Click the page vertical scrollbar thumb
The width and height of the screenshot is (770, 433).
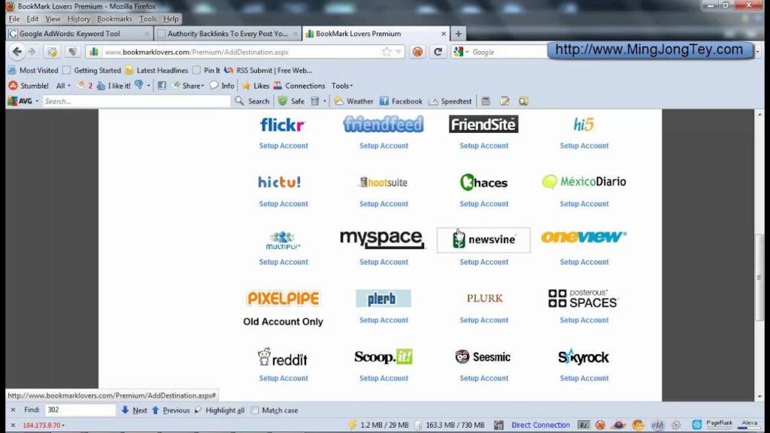759,278
